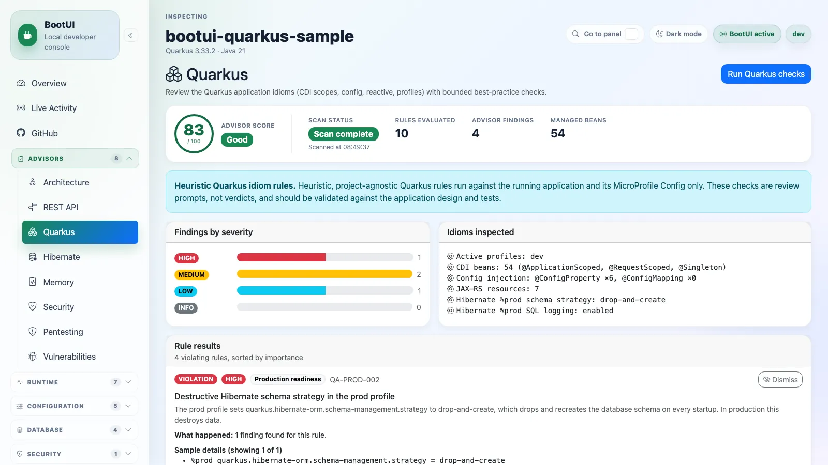Click the HIGH severity red bar
The image size is (828, 465).
click(281, 257)
